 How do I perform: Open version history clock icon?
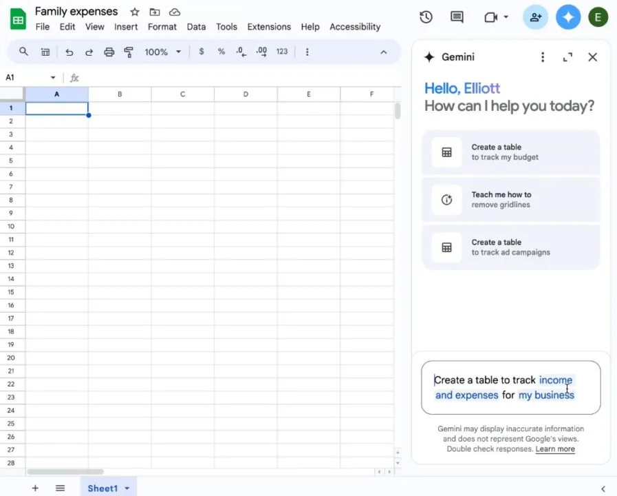[426, 17]
